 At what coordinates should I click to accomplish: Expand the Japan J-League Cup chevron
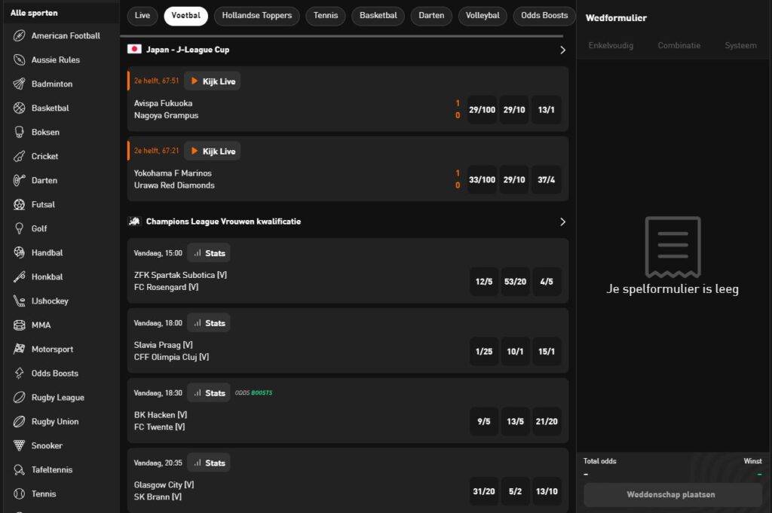click(x=562, y=50)
